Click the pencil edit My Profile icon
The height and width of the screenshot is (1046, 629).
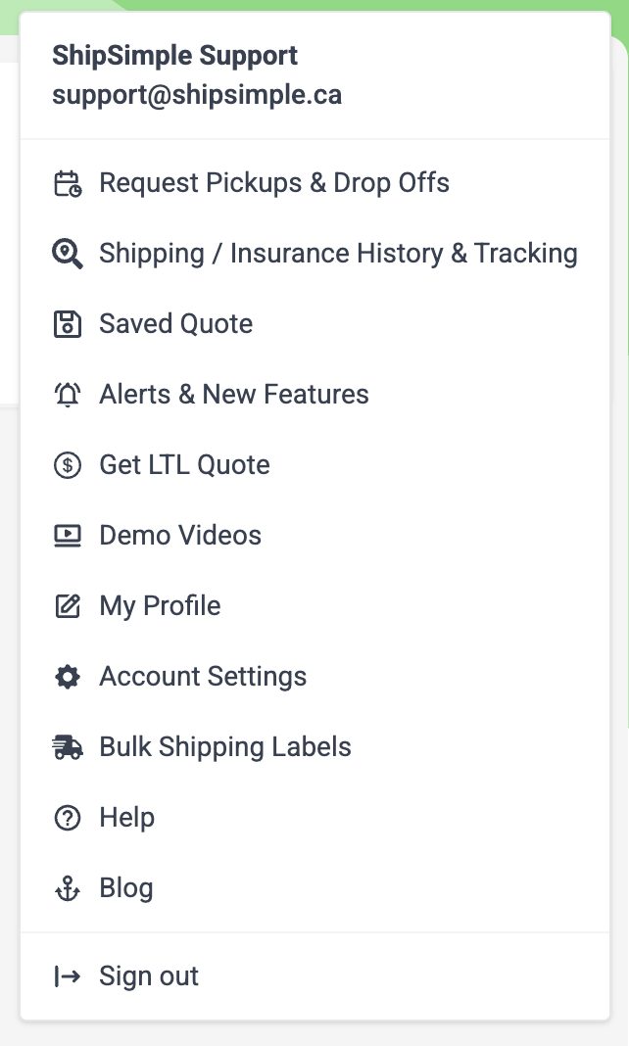pyautogui.click(x=68, y=605)
